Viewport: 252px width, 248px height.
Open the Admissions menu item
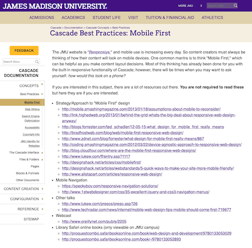(x=42, y=18)
